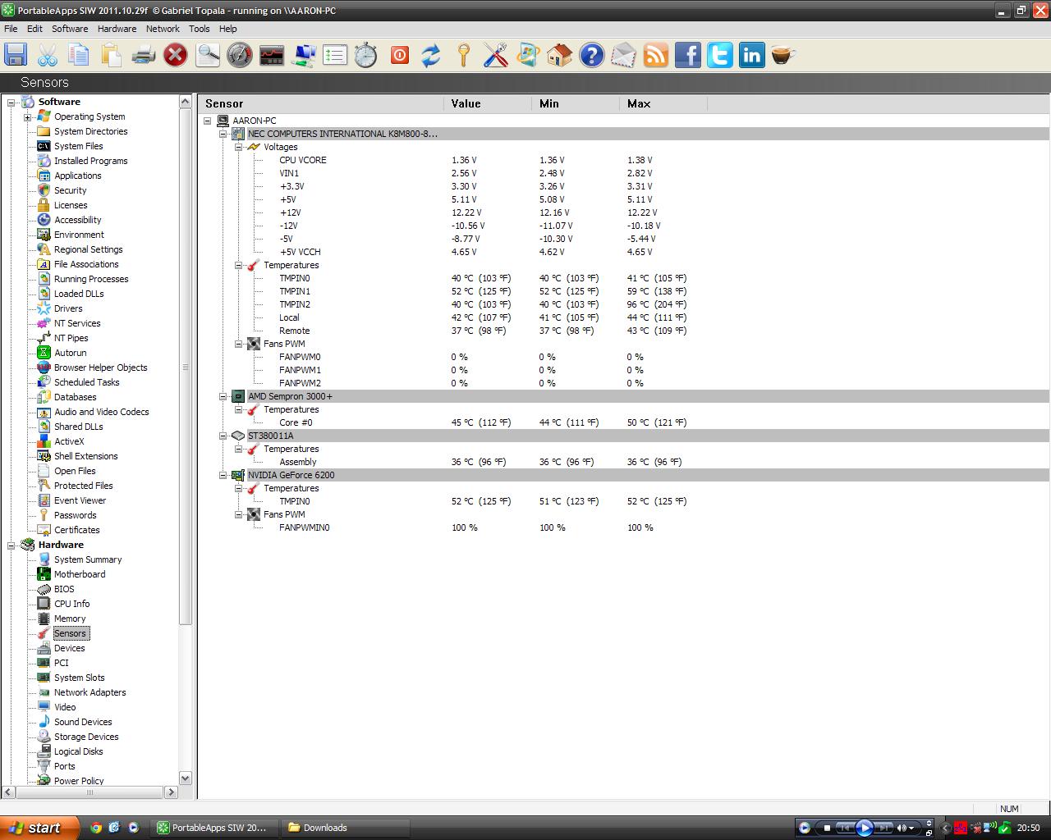Screen dimensions: 1051x840
Task: Click the Save floppy disk toolbar icon
Action: (x=16, y=55)
